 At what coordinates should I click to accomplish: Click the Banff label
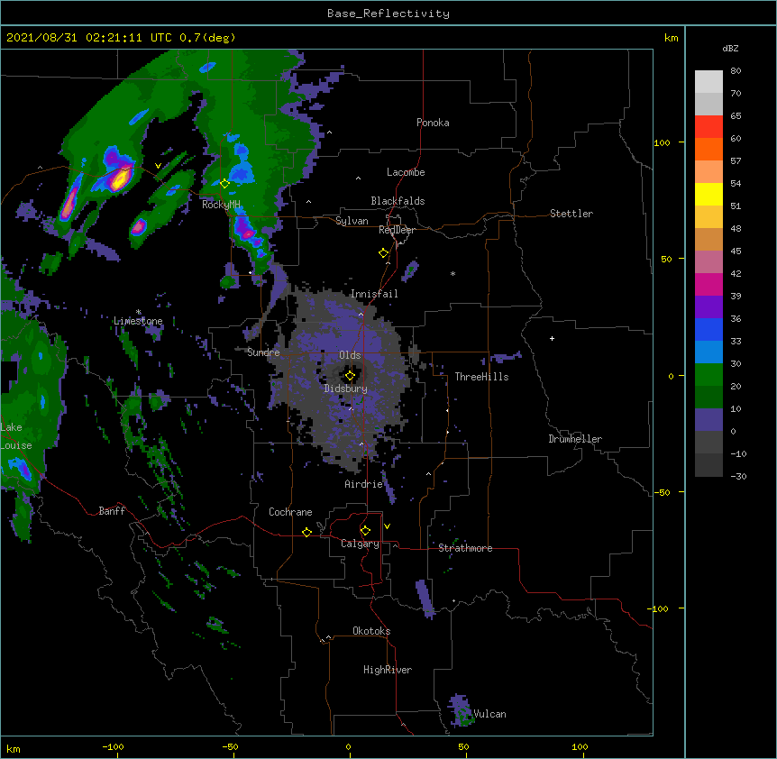click(x=112, y=511)
